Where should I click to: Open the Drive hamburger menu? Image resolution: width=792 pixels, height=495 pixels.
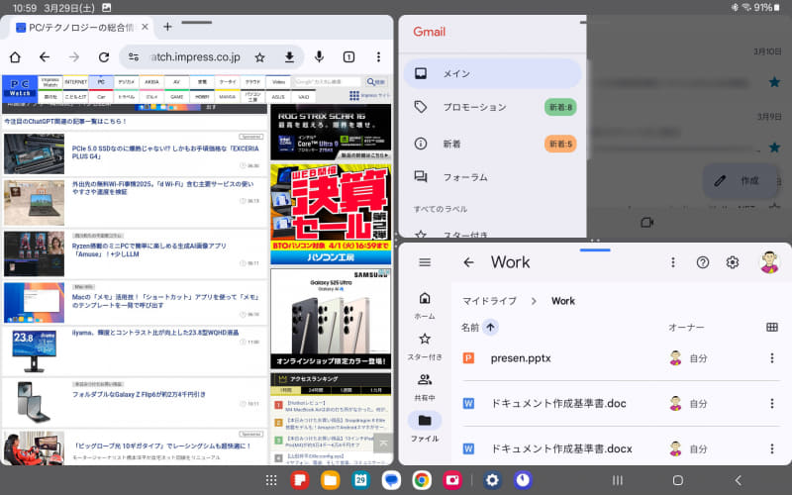click(425, 262)
